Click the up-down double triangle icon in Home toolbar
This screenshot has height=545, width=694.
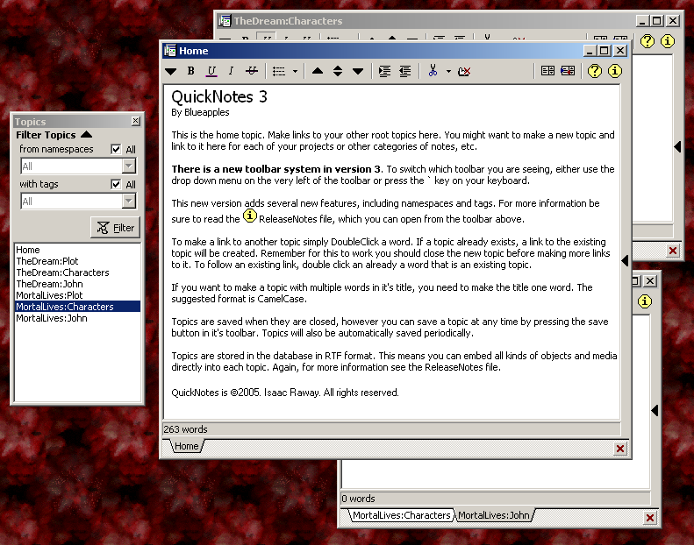pyautogui.click(x=338, y=71)
